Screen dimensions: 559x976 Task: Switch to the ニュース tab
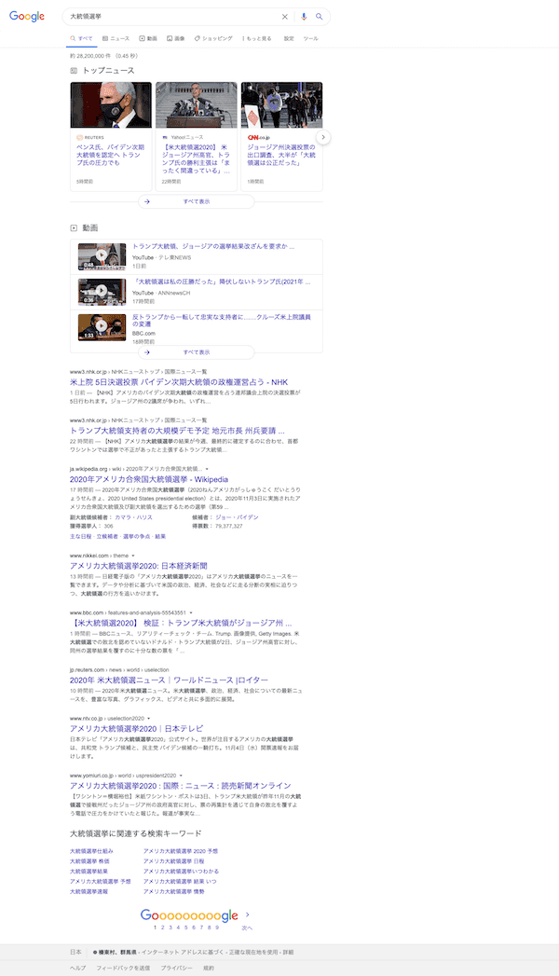click(116, 38)
